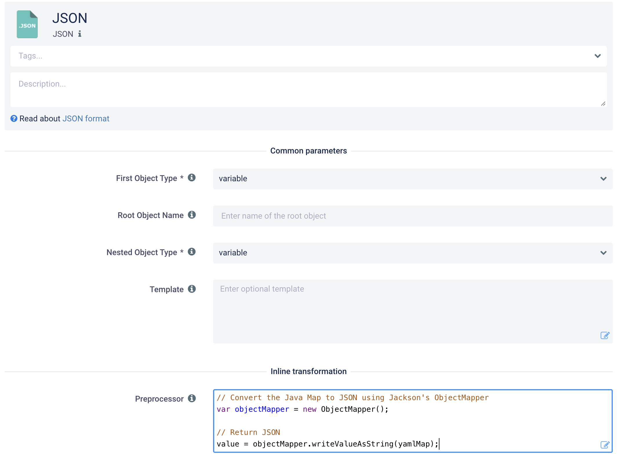Open the Preprocessor expand editor icon
618x454 pixels.
coord(605,445)
